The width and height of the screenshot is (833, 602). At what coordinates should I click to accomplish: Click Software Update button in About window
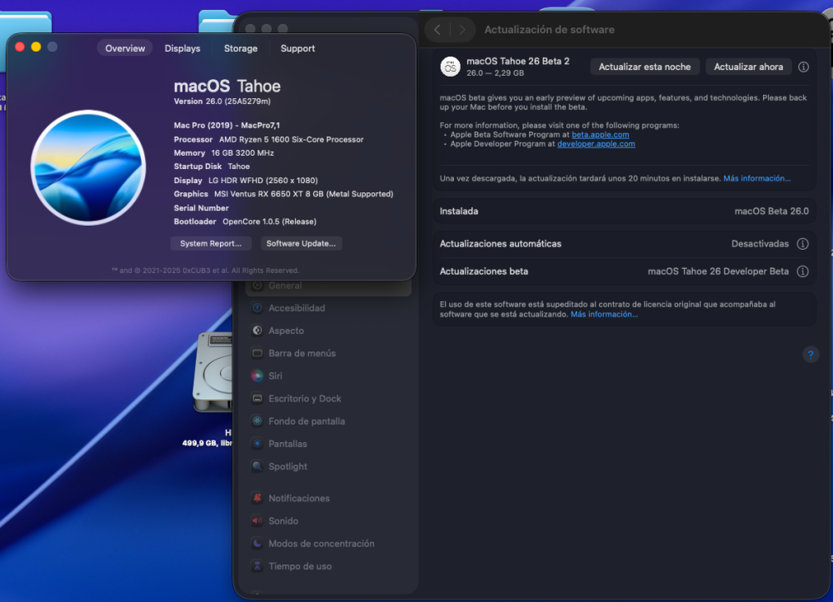coord(301,244)
